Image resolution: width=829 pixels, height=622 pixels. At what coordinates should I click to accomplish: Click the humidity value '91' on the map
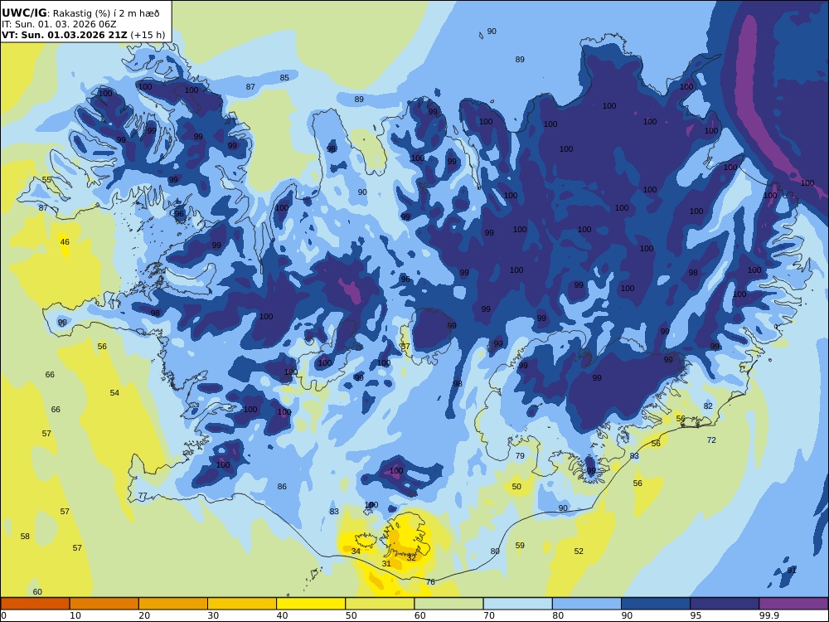(792, 571)
